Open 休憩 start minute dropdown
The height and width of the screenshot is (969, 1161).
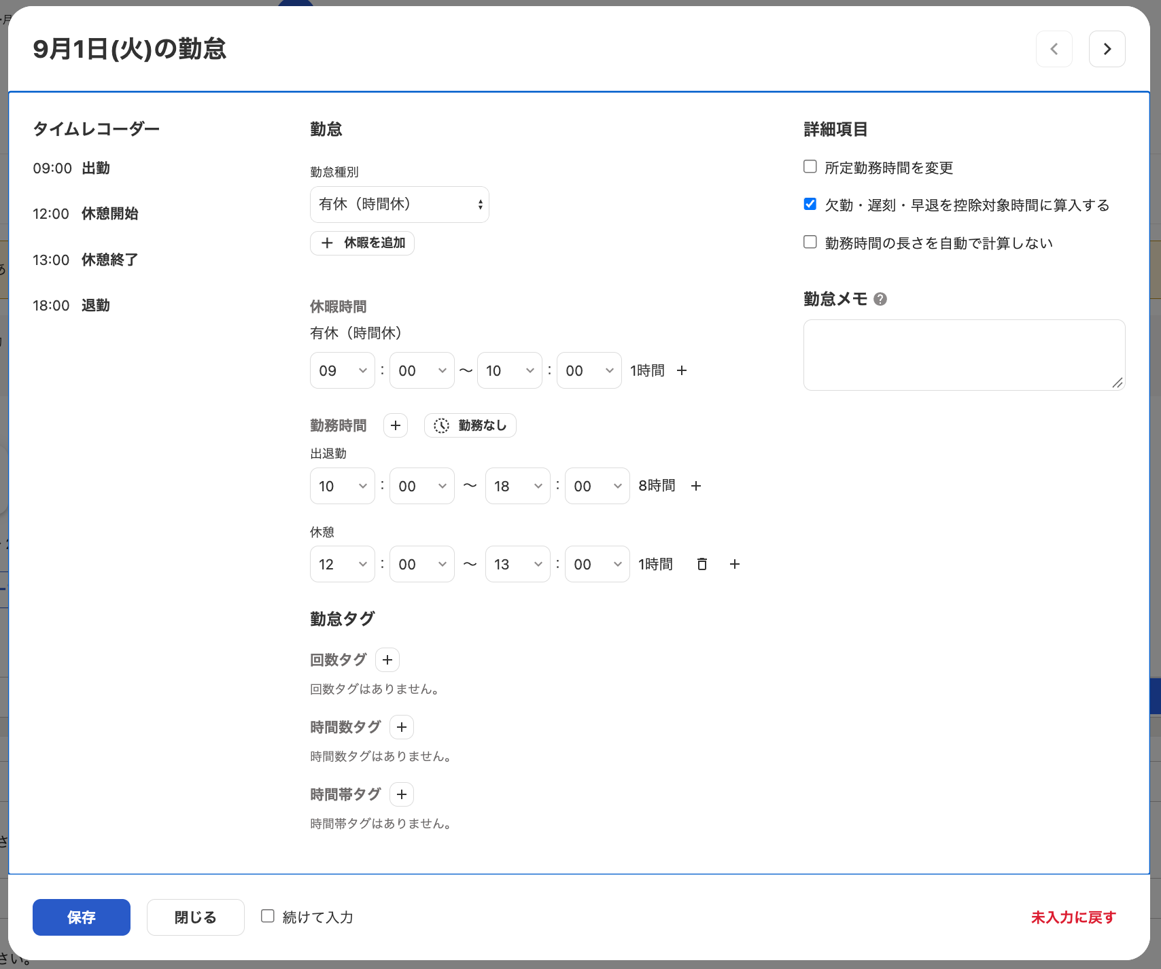(422, 564)
